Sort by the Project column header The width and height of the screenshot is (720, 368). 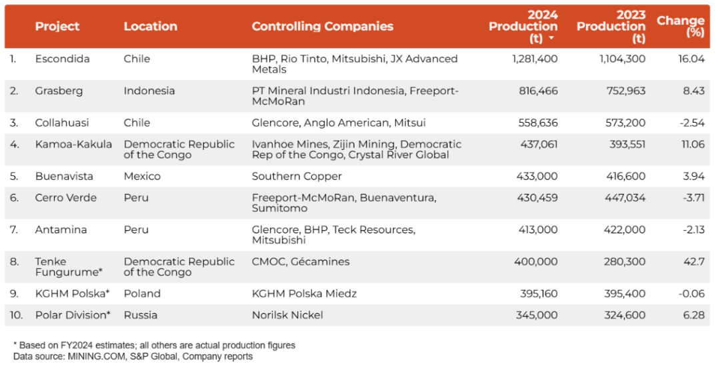[57, 27]
